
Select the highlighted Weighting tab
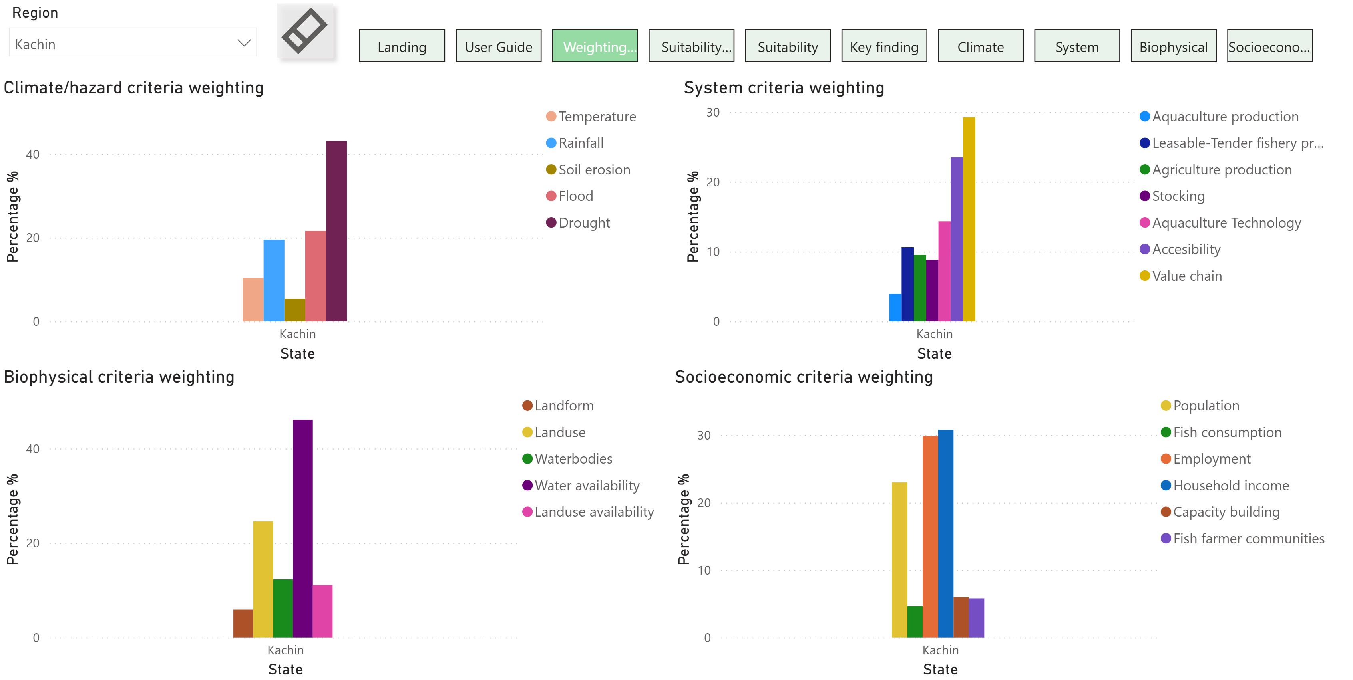click(x=595, y=46)
